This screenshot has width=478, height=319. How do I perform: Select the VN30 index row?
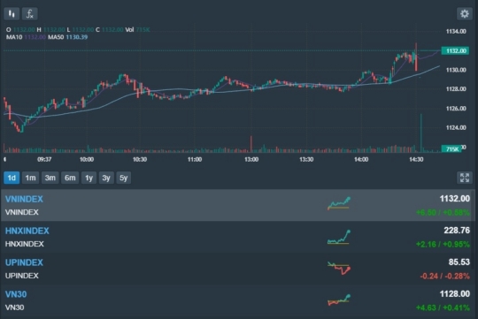(237, 300)
